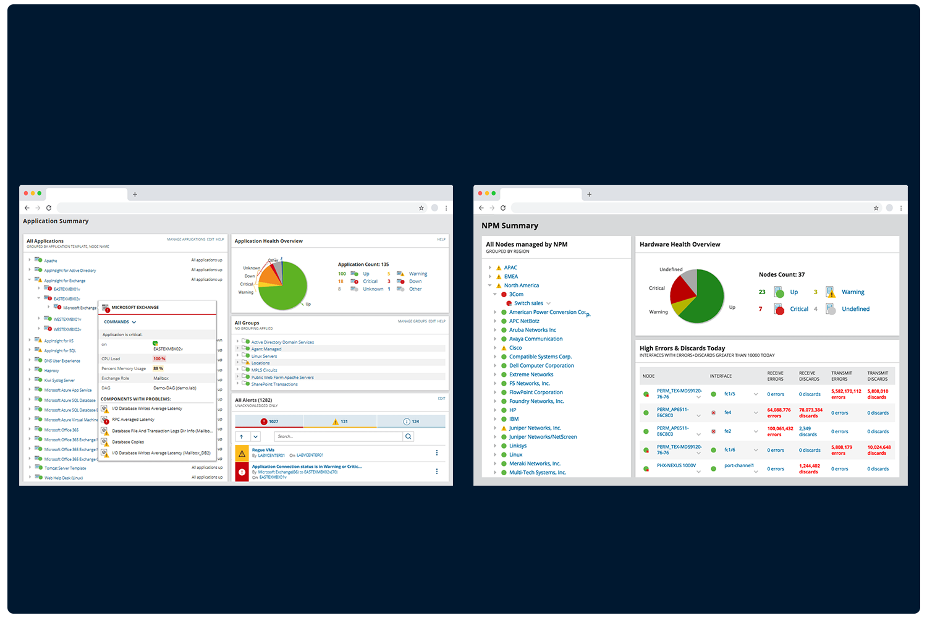
Task: Click the Search field in All Alerts
Action: pos(338,437)
